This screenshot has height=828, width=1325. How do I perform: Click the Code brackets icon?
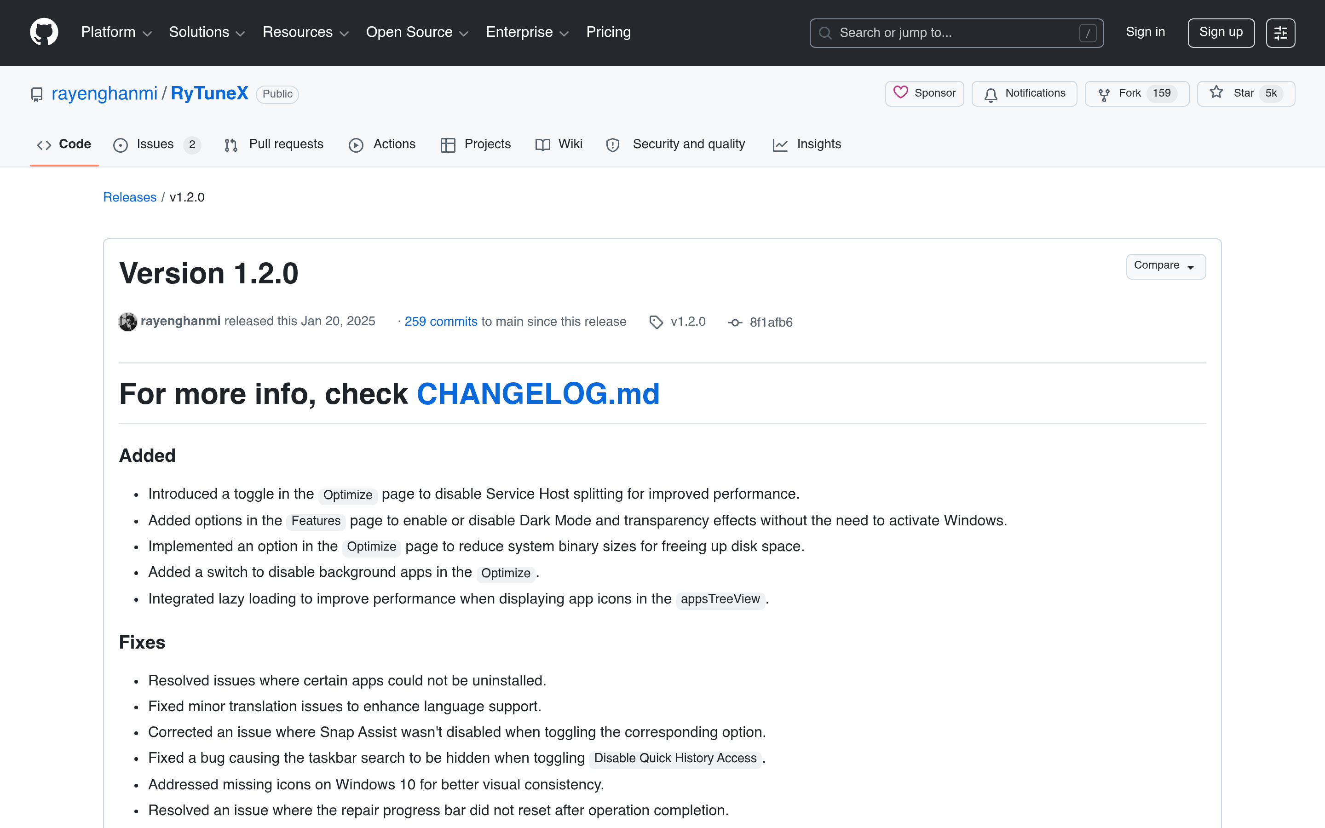[44, 145]
